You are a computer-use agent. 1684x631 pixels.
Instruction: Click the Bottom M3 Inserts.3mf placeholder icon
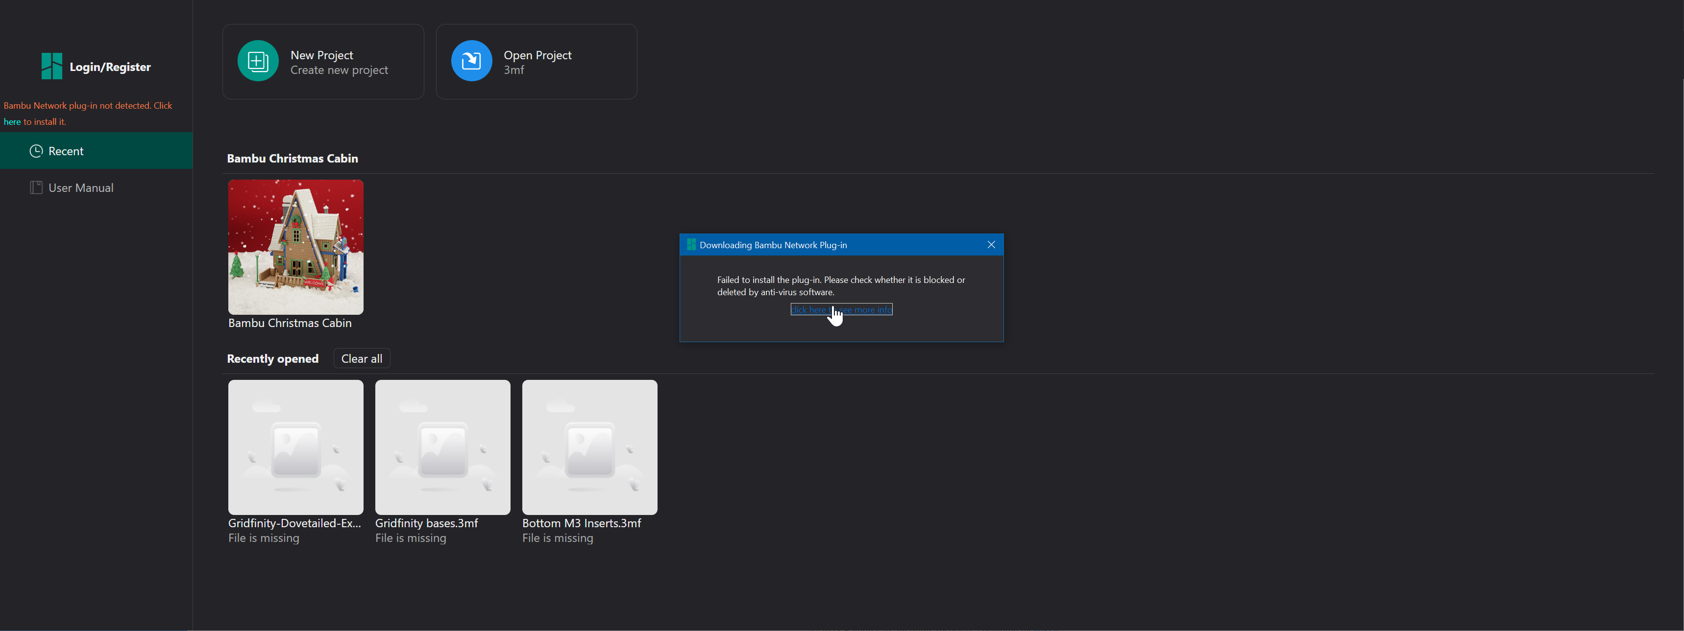point(589,447)
